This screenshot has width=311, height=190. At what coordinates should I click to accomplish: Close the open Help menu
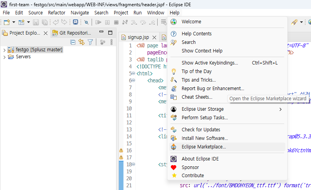point(175,13)
